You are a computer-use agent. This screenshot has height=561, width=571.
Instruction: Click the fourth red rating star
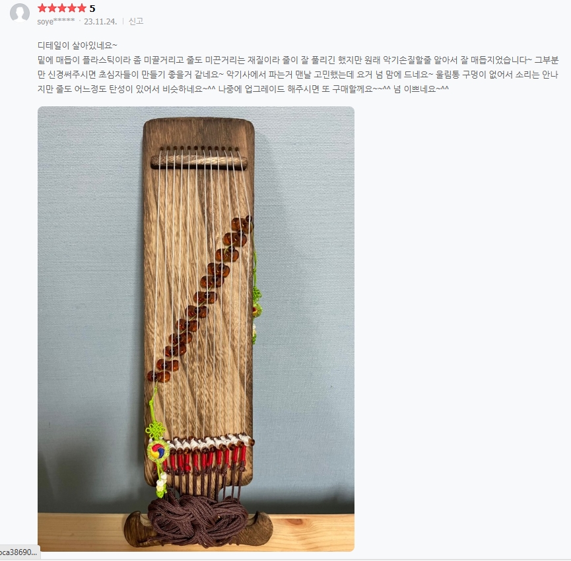pos(72,8)
